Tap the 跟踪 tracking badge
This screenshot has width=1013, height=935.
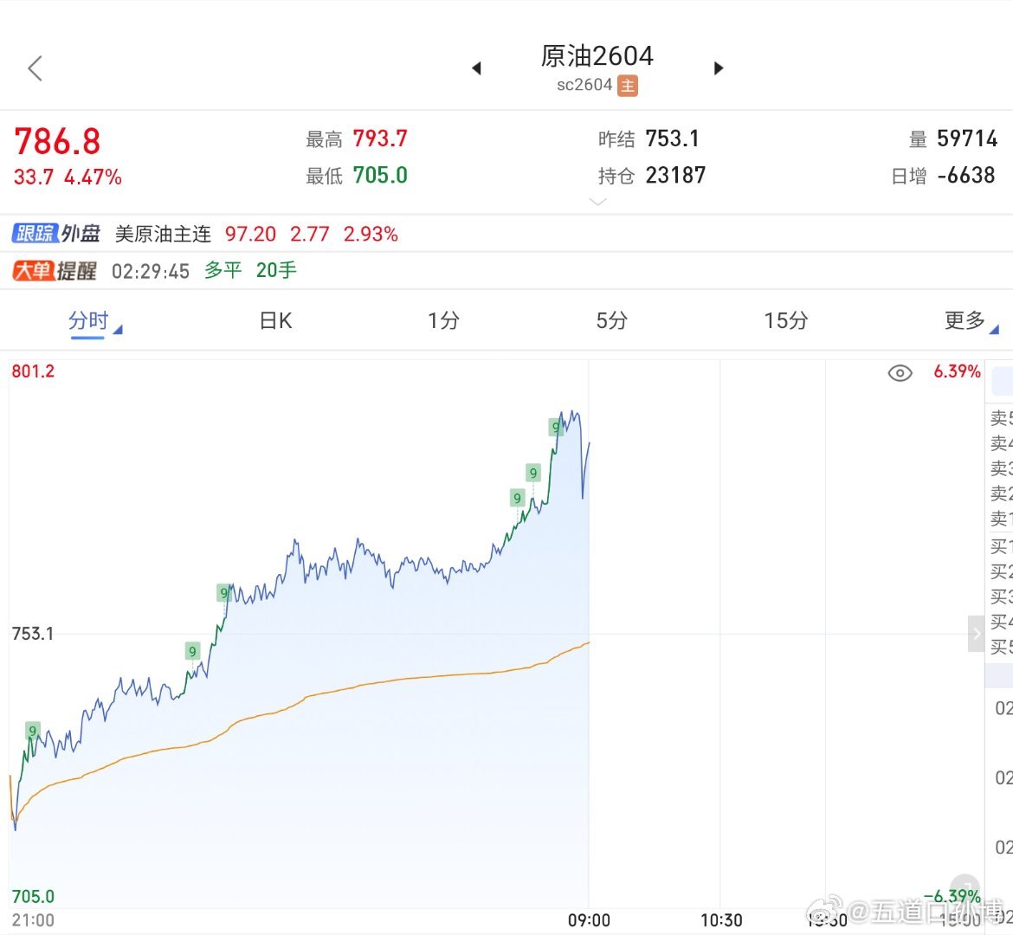[x=35, y=234]
